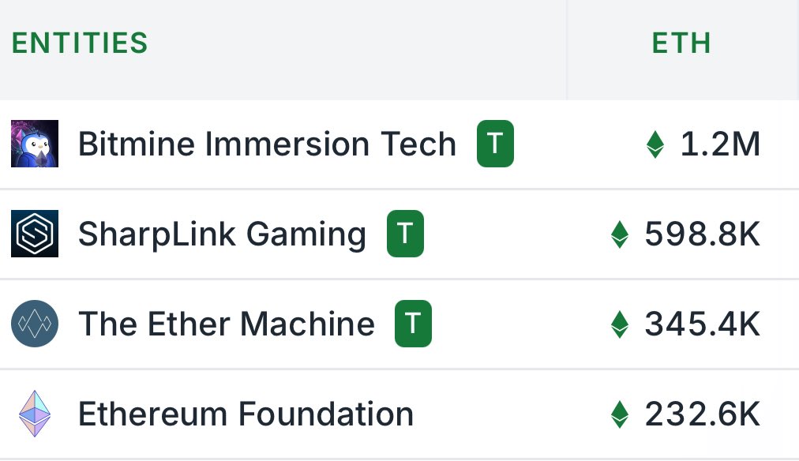The image size is (799, 461).
Task: Click the T badge next to Bitmine Immersion Tech
Action: [495, 144]
